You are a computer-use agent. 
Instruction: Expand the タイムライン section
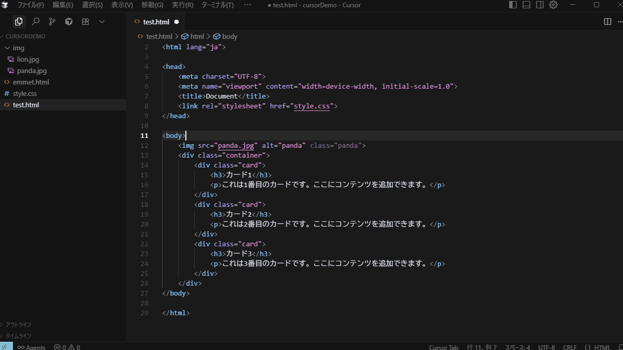pyautogui.click(x=18, y=336)
